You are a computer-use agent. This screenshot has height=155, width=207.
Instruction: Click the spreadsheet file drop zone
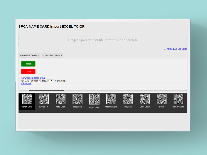tap(102, 40)
